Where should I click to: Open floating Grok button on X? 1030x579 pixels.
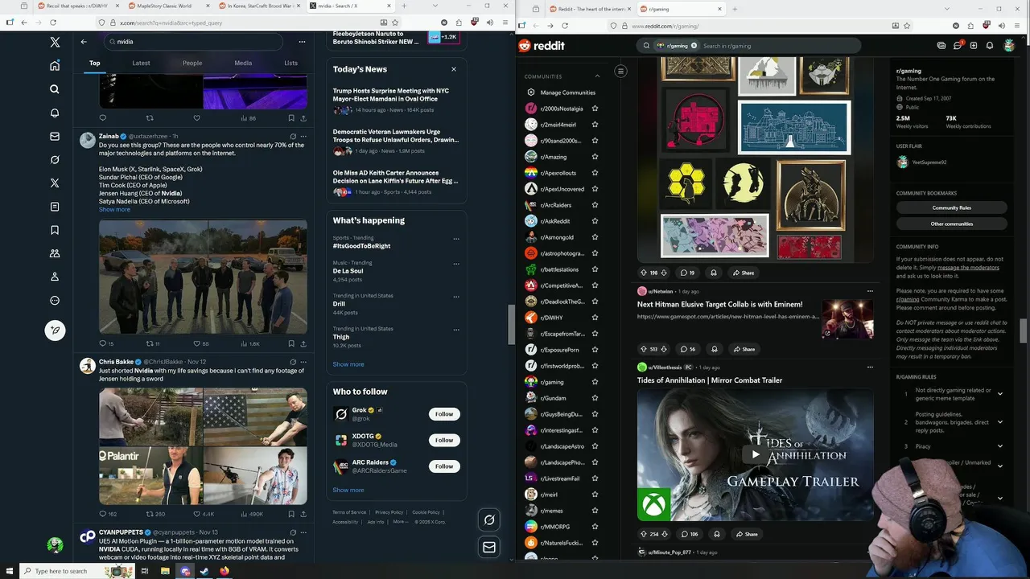(x=488, y=520)
